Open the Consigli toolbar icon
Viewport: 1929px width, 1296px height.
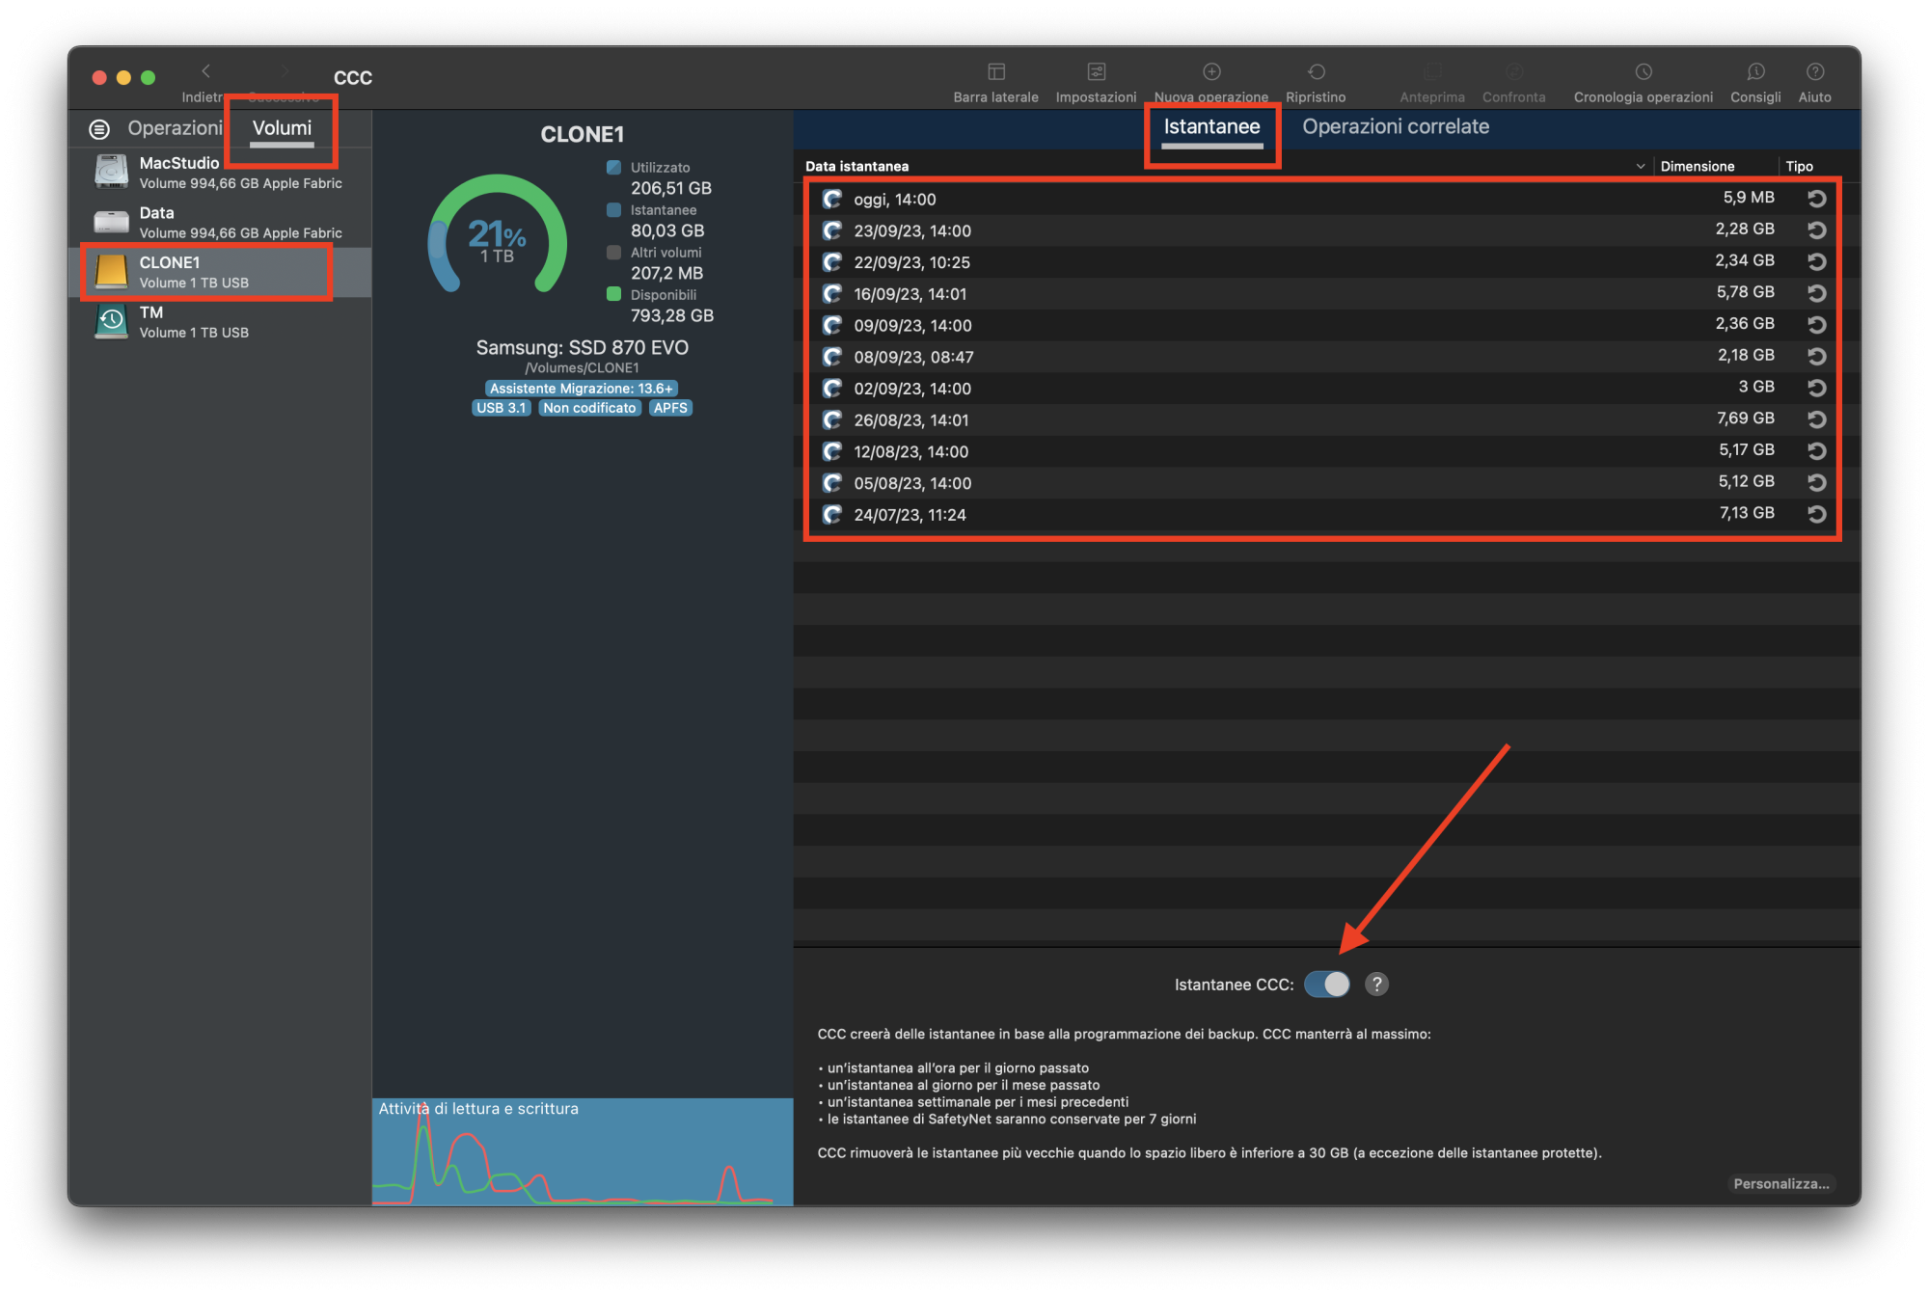coord(1754,72)
